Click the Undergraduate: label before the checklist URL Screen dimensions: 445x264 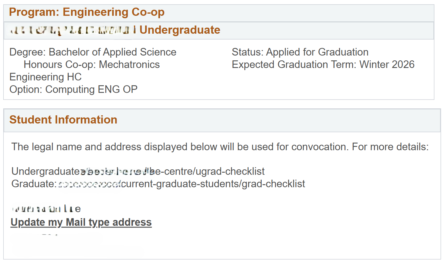[46, 171]
